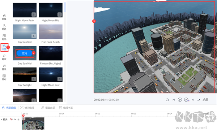Open the 角色 (Character) sidebar panel
This screenshot has height=130, width=217.
click(4, 27)
